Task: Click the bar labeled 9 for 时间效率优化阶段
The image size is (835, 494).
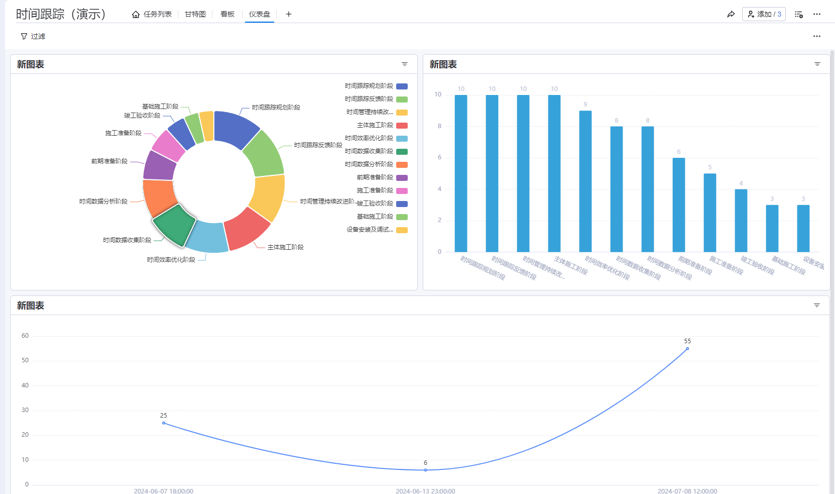Action: point(585,181)
